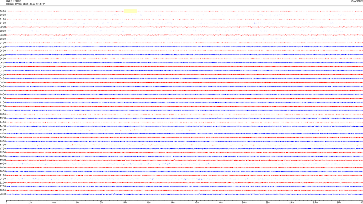Screen dimensions: 363x204
Task: Click the 2m tick label on the time axis
Action: [x=30, y=202]
